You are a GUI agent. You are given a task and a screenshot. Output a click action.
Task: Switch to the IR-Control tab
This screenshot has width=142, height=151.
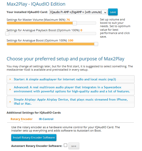[46, 119]
